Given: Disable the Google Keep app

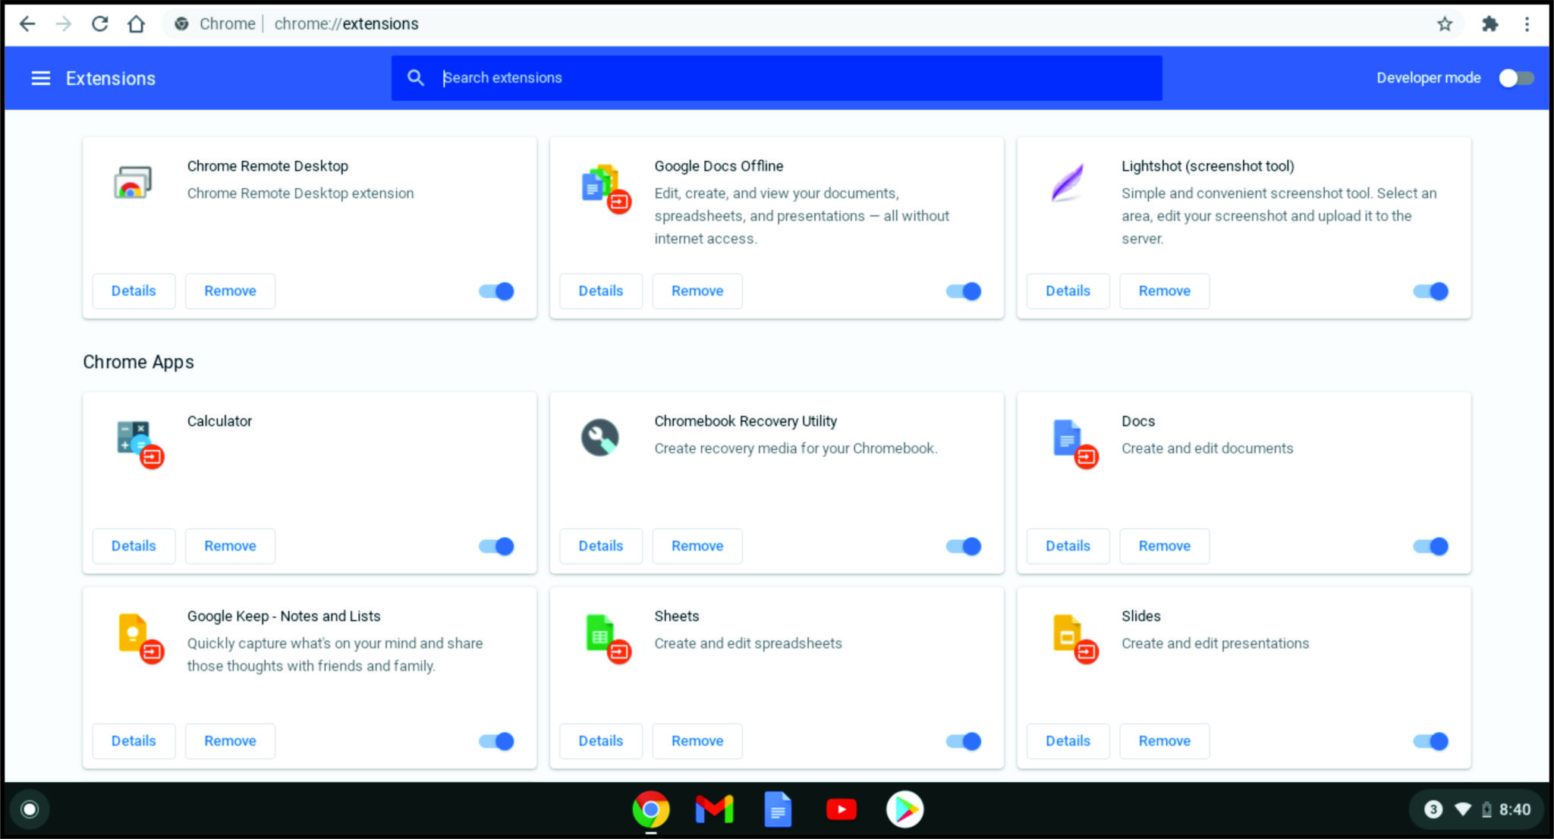Looking at the screenshot, I should 495,741.
